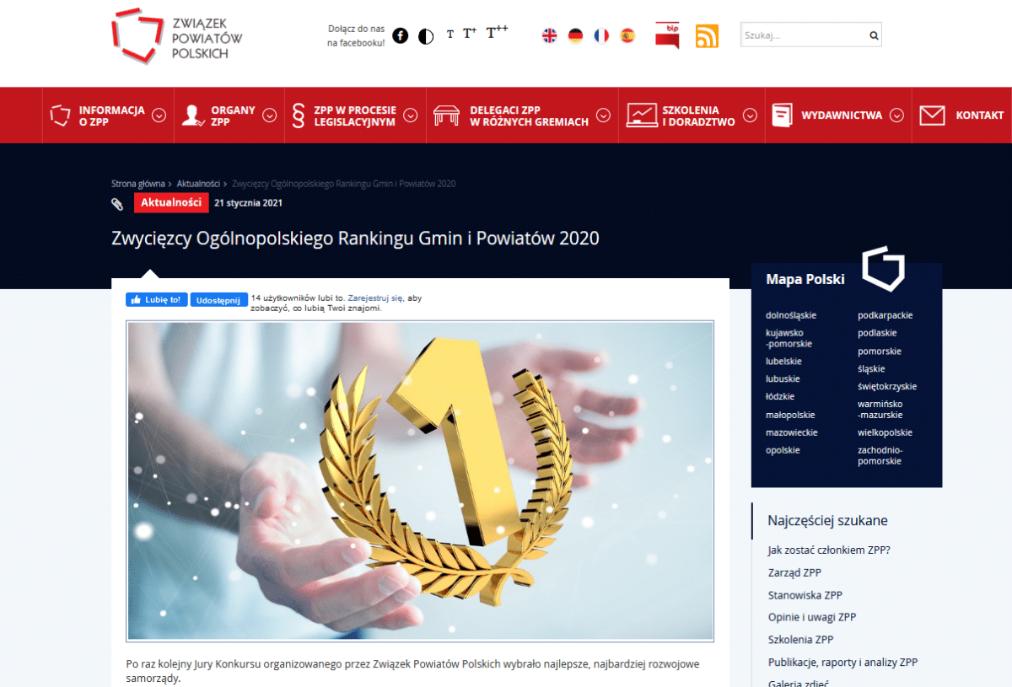Screen dimensions: 1012x687
Task: Click the red Aktualności category tag
Action: click(171, 202)
